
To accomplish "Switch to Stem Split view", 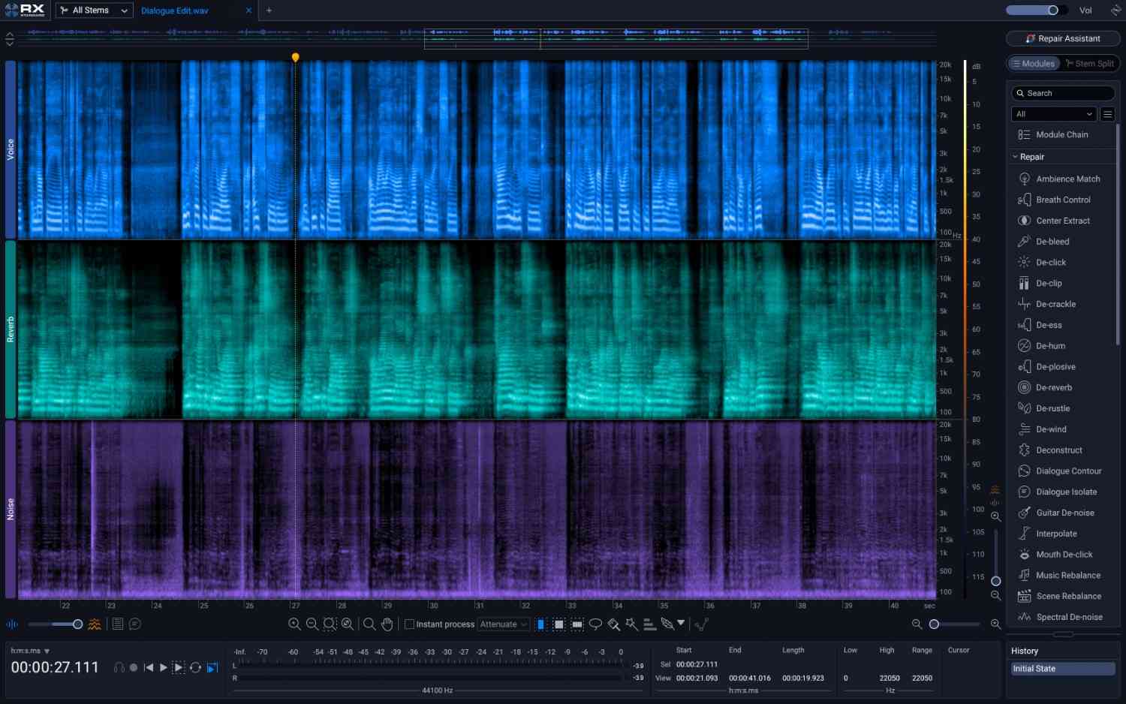I will pos(1089,64).
